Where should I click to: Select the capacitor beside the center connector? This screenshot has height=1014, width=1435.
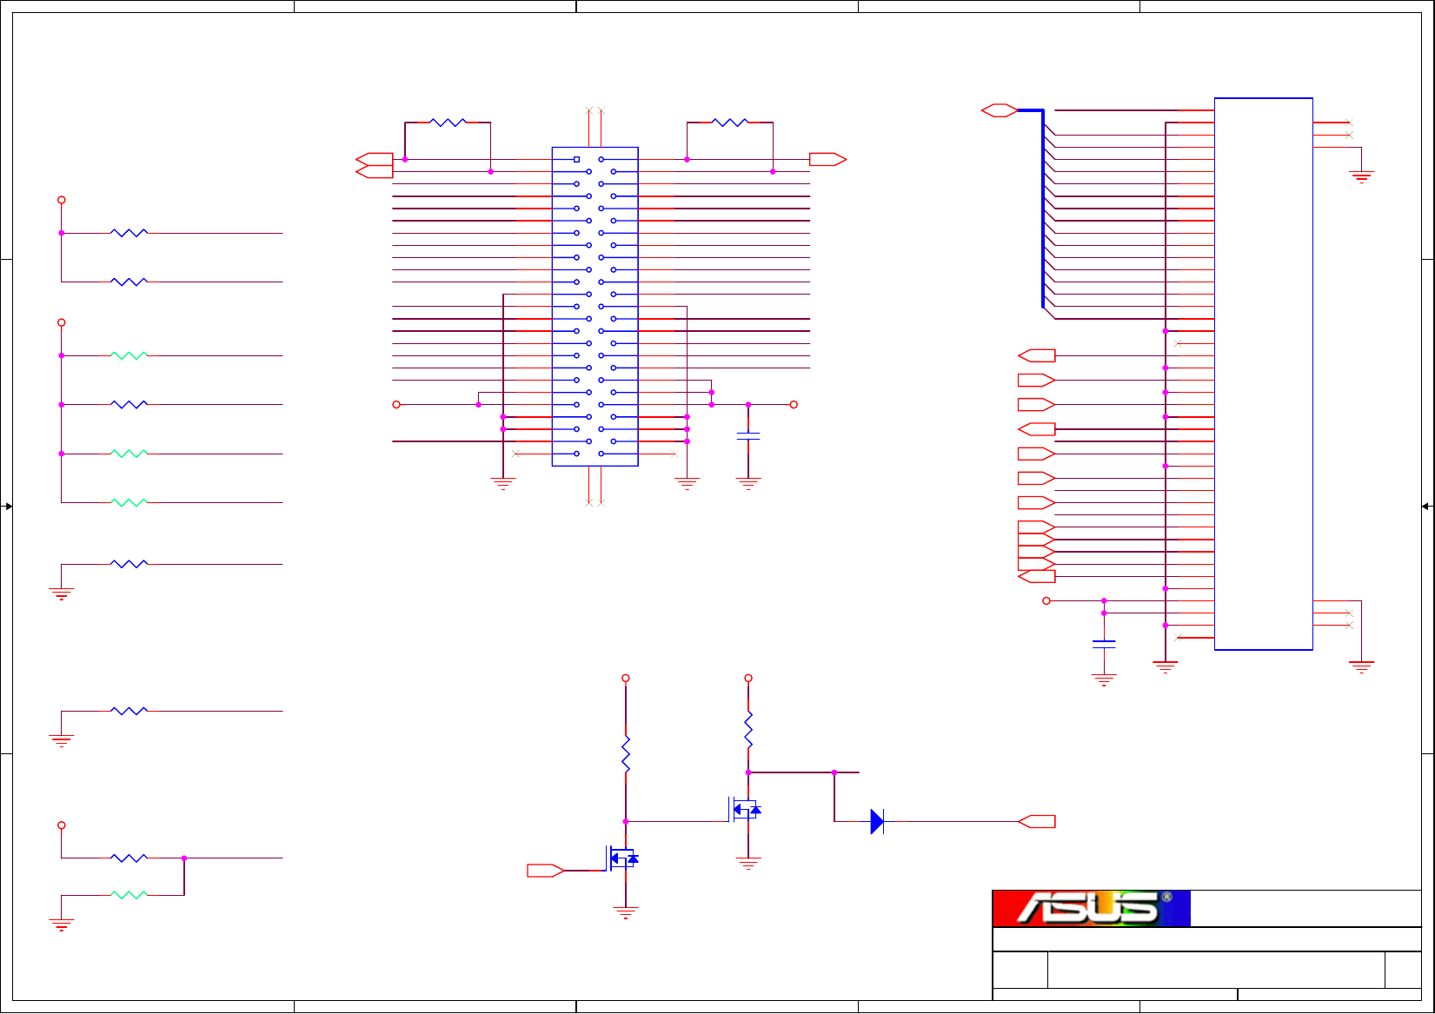coord(748,436)
